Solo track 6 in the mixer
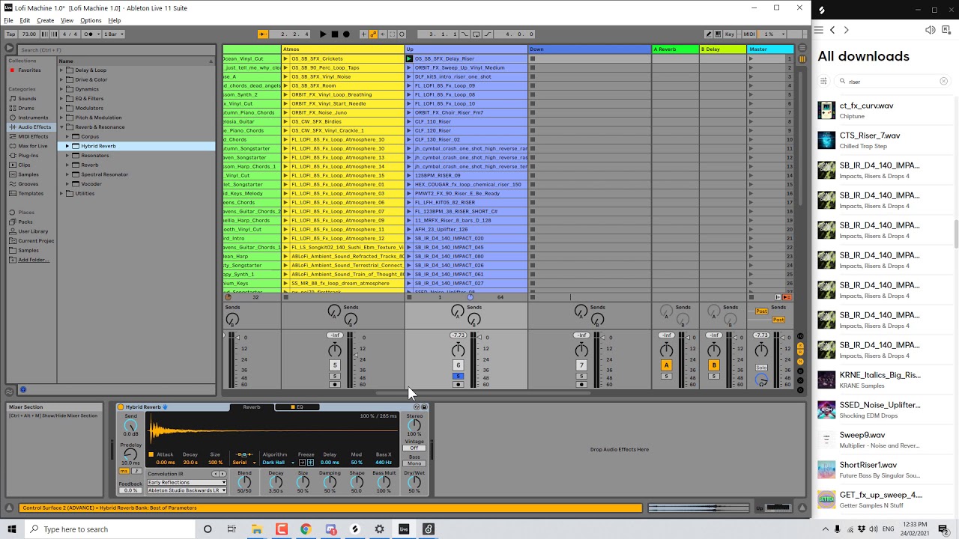The height and width of the screenshot is (539, 959). [x=458, y=376]
